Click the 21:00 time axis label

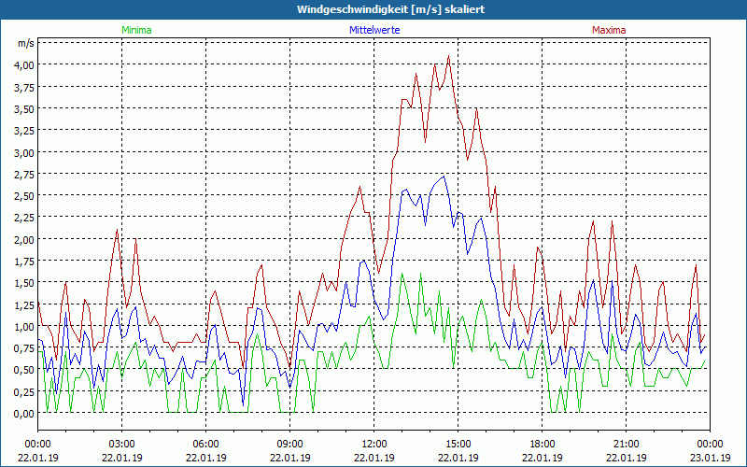coord(626,445)
